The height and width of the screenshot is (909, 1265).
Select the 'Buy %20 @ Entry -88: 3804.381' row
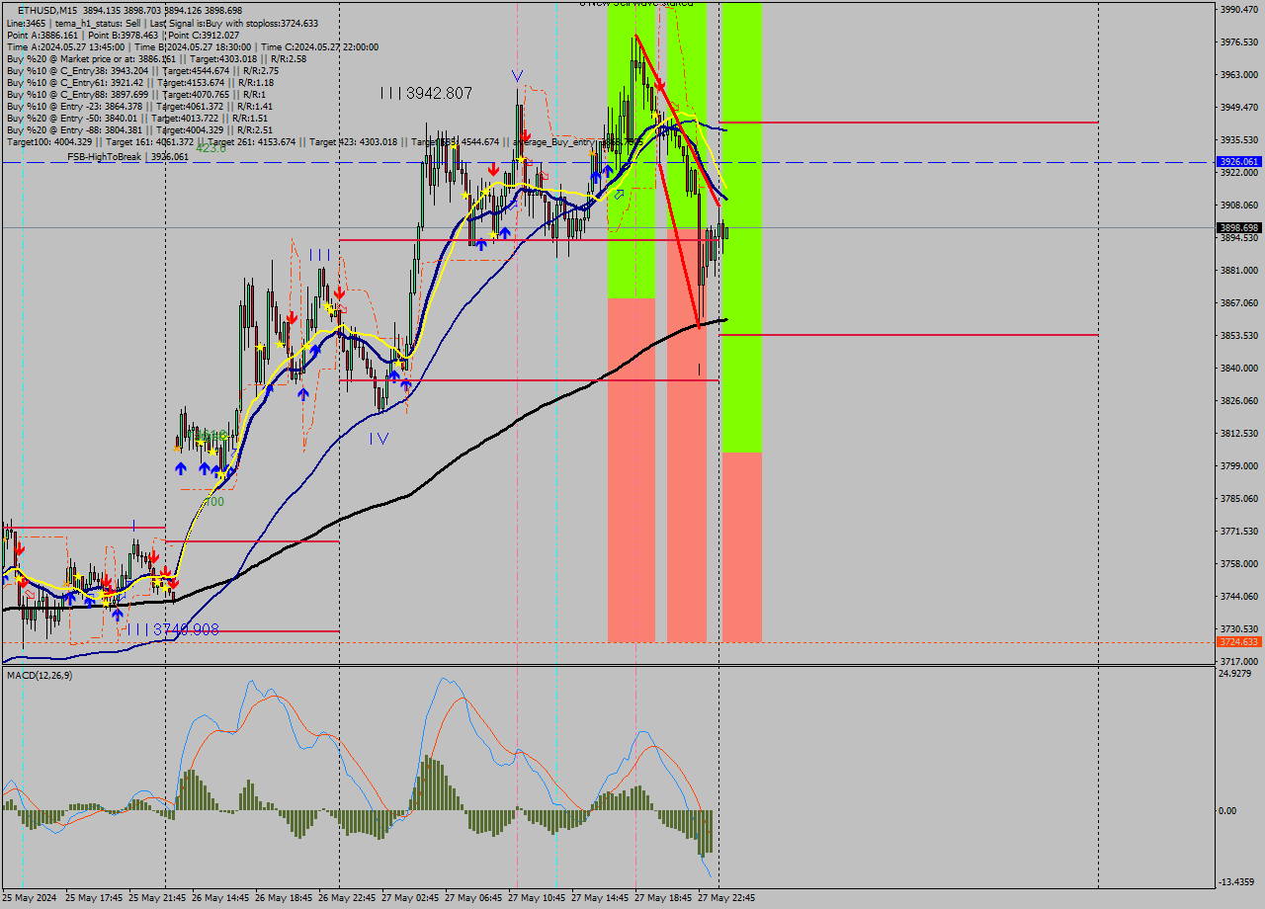pos(142,129)
